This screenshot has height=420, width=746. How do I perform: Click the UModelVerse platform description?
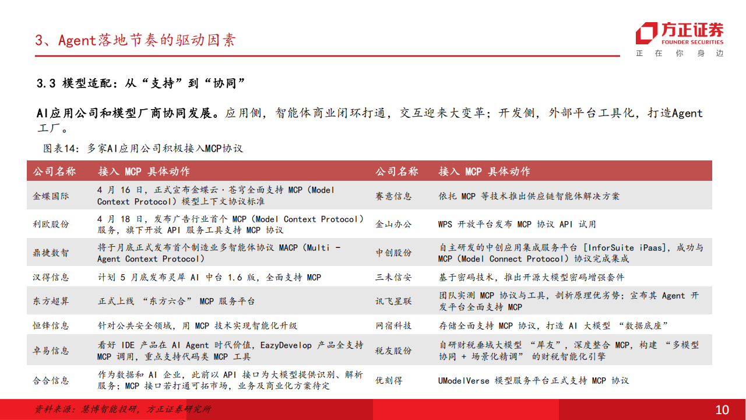(534, 380)
